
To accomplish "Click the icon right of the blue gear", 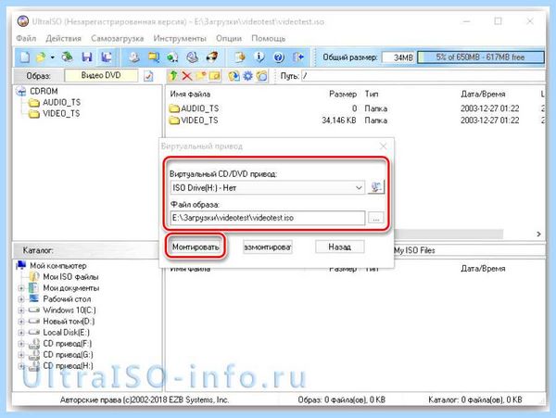I will tap(261, 75).
